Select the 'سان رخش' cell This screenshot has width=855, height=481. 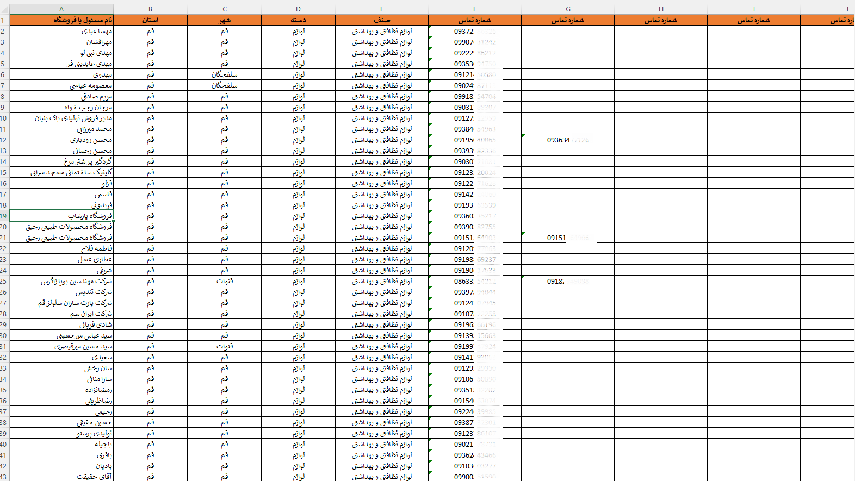click(61, 368)
